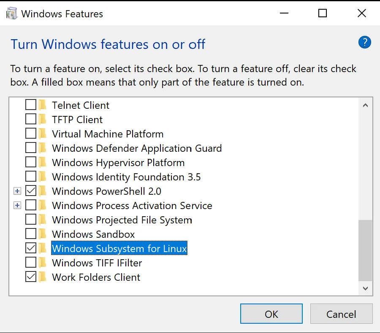The image size is (380, 333).
Task: Click the Work Folders Client folder icon
Action: click(42, 277)
